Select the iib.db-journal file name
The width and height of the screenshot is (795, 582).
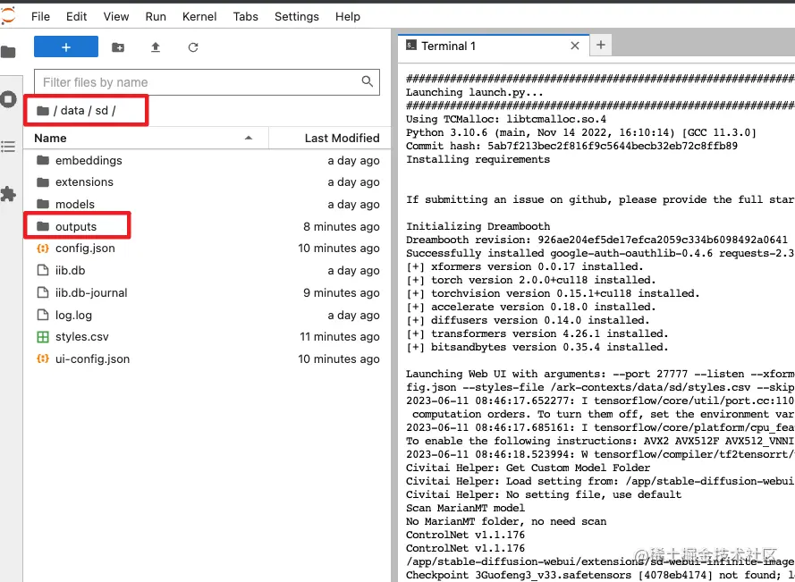click(x=91, y=292)
